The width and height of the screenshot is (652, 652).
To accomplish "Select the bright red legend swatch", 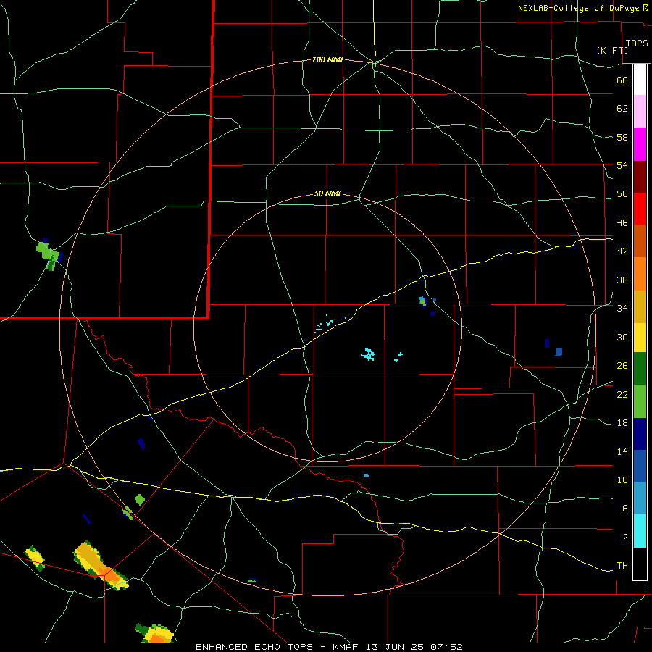I will click(x=640, y=209).
